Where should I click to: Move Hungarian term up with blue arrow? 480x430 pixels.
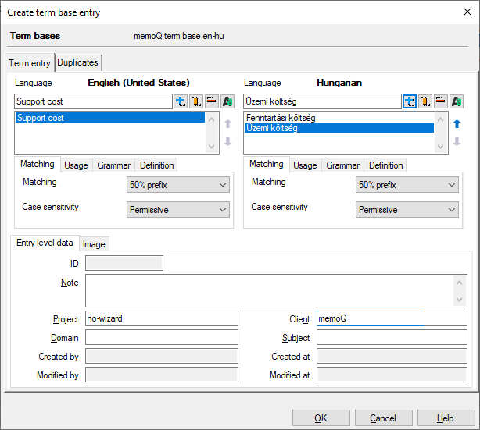[457, 123]
